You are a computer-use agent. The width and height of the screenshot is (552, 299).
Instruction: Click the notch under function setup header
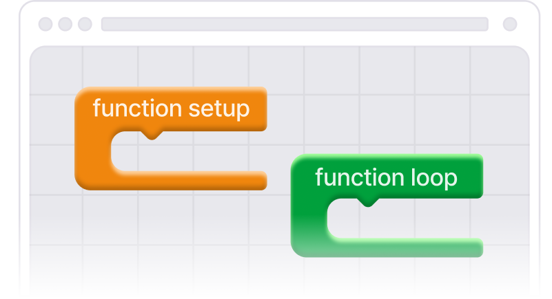pyautogui.click(x=152, y=133)
